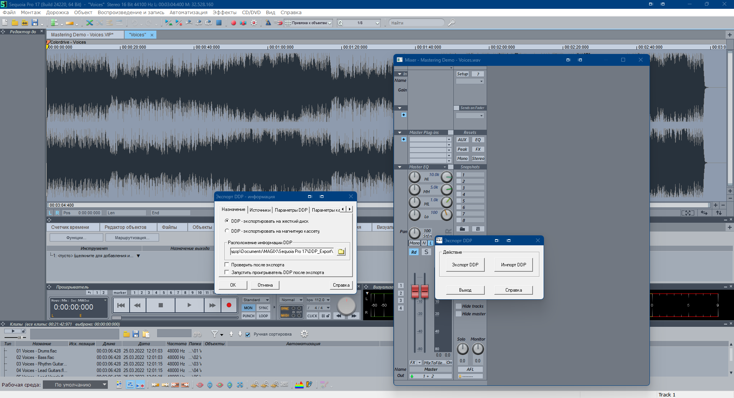Enable launching the DDP player after export
Image resolution: width=734 pixels, height=398 pixels.
pyautogui.click(x=227, y=272)
